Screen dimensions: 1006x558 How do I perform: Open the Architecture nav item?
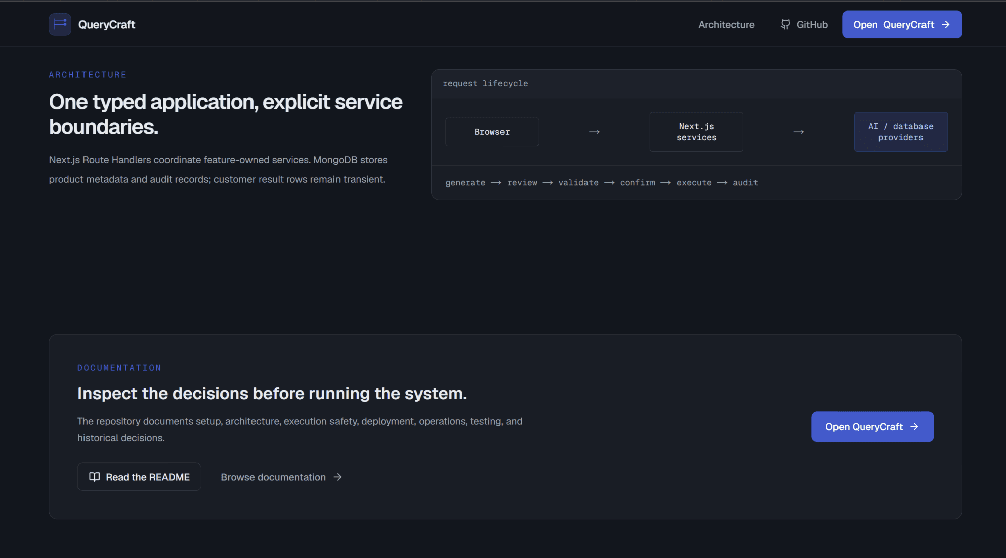[x=726, y=24]
